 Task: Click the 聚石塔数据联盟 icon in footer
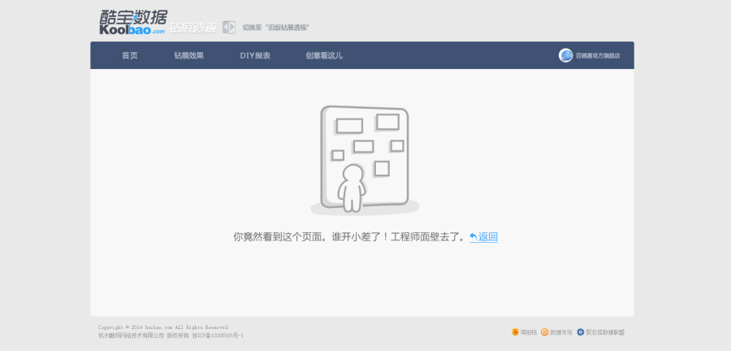[x=581, y=332]
